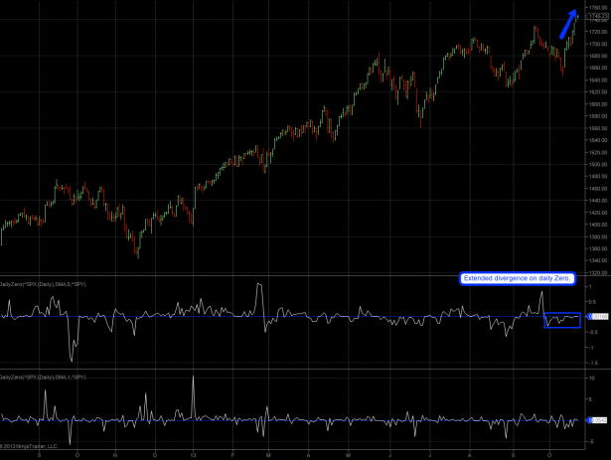Viewport: 611px width, 460px height.
Task: Click the D month label on time axis
Action: click(x=155, y=455)
